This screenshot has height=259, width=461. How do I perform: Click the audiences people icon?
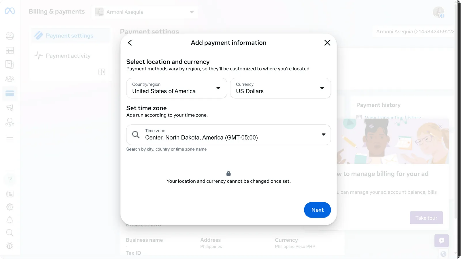coord(10,79)
